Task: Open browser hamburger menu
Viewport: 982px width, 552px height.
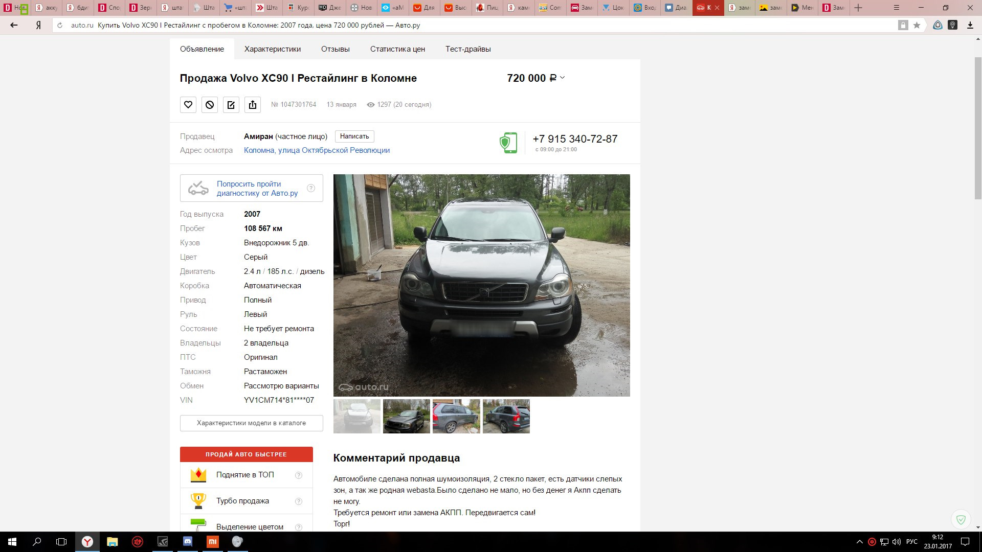Action: click(897, 8)
